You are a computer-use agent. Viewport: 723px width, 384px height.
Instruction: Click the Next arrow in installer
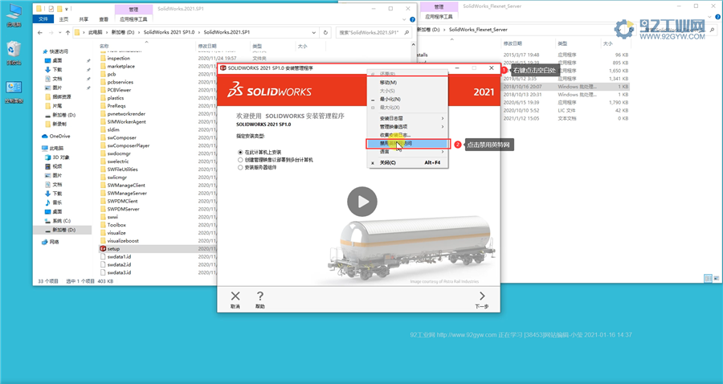(482, 296)
